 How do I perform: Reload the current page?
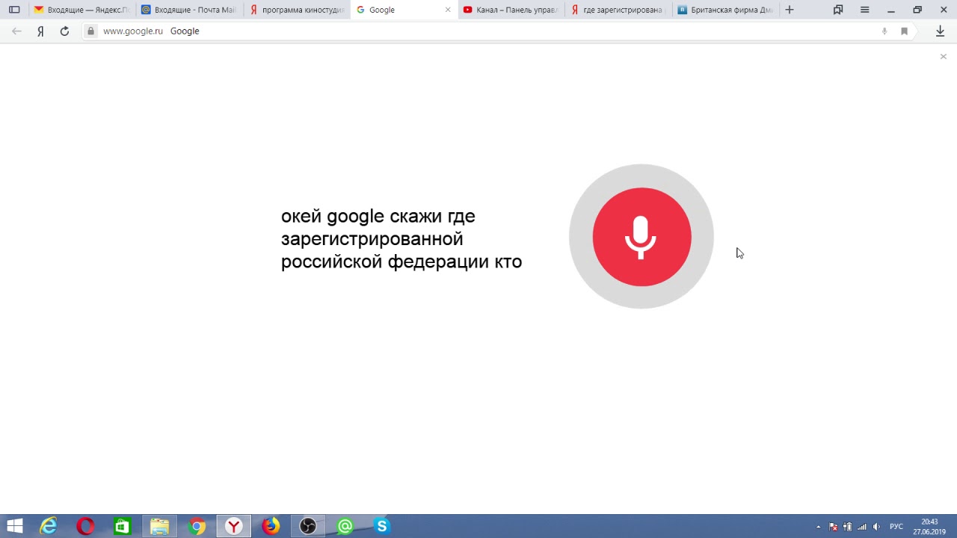(64, 31)
